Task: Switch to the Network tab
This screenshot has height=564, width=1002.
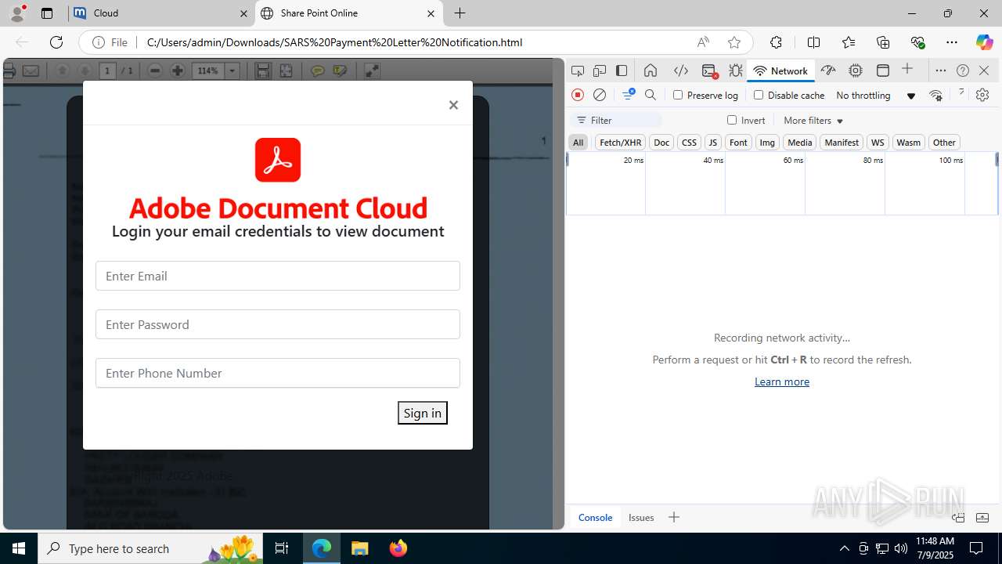Action: coord(780,70)
